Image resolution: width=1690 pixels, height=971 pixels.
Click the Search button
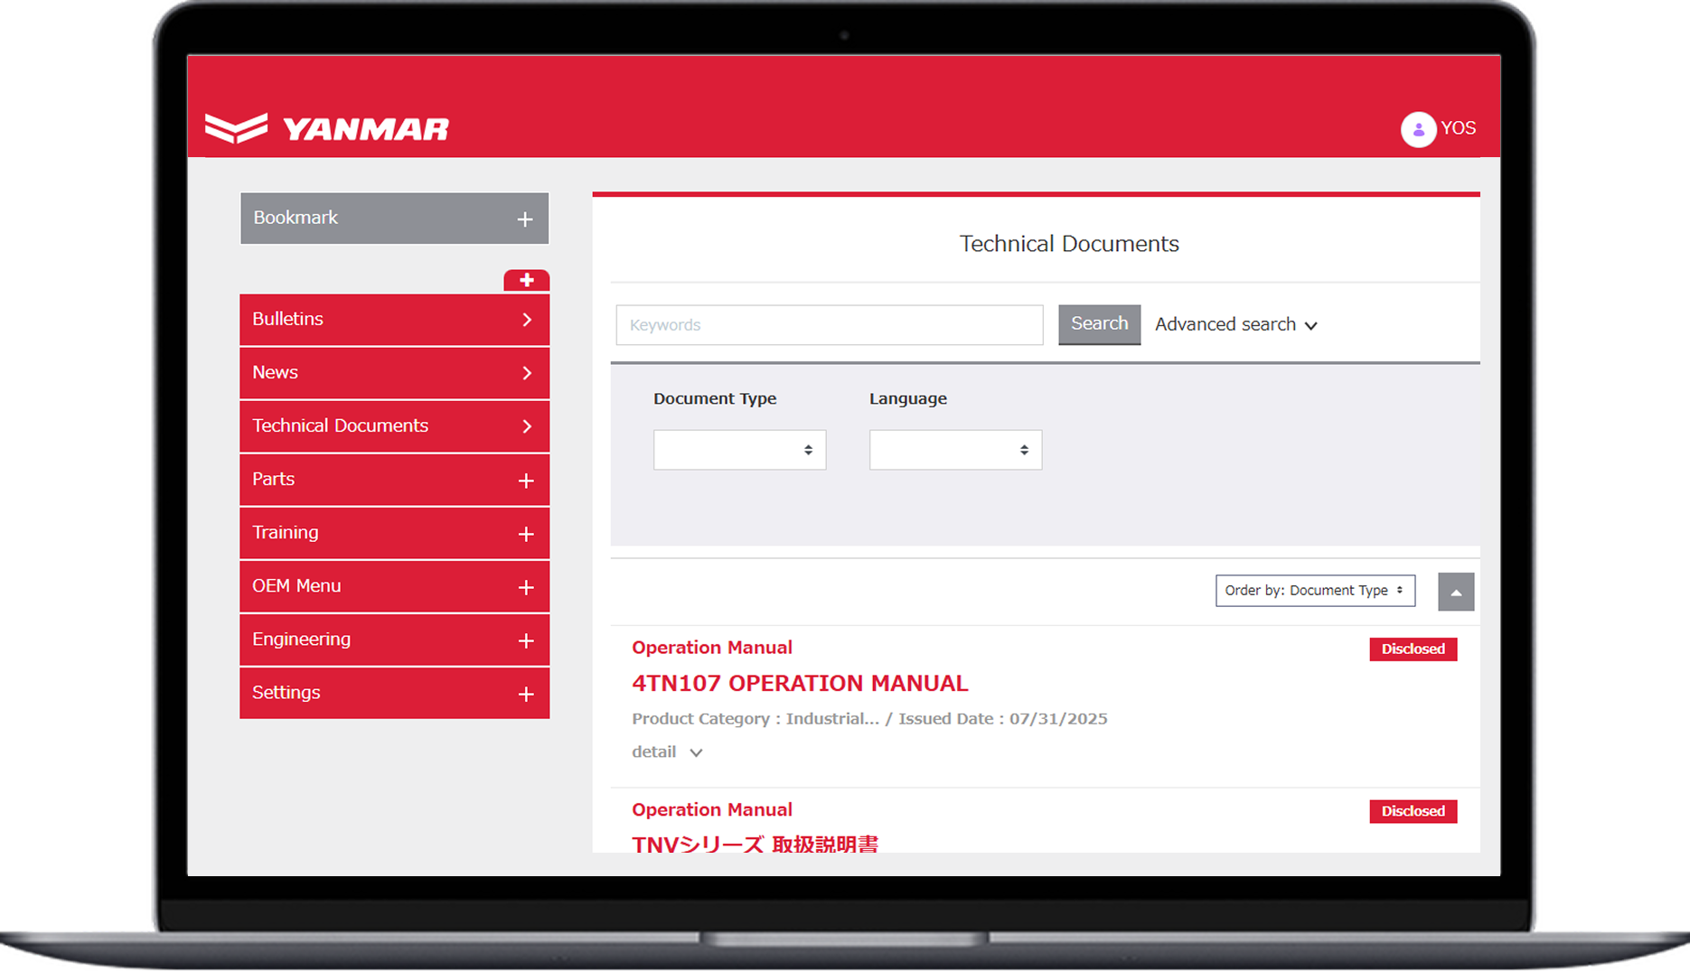(x=1099, y=323)
